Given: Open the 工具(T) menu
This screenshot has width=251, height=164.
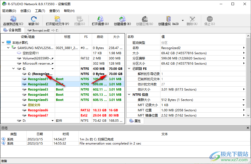Looking at the screenshot, I should (40, 11).
